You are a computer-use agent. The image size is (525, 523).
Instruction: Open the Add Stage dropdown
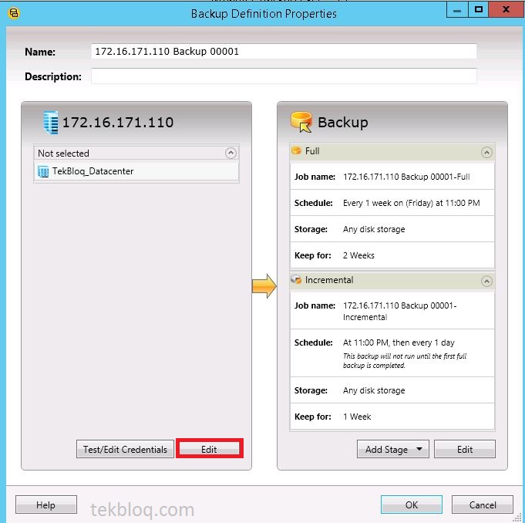coord(392,449)
